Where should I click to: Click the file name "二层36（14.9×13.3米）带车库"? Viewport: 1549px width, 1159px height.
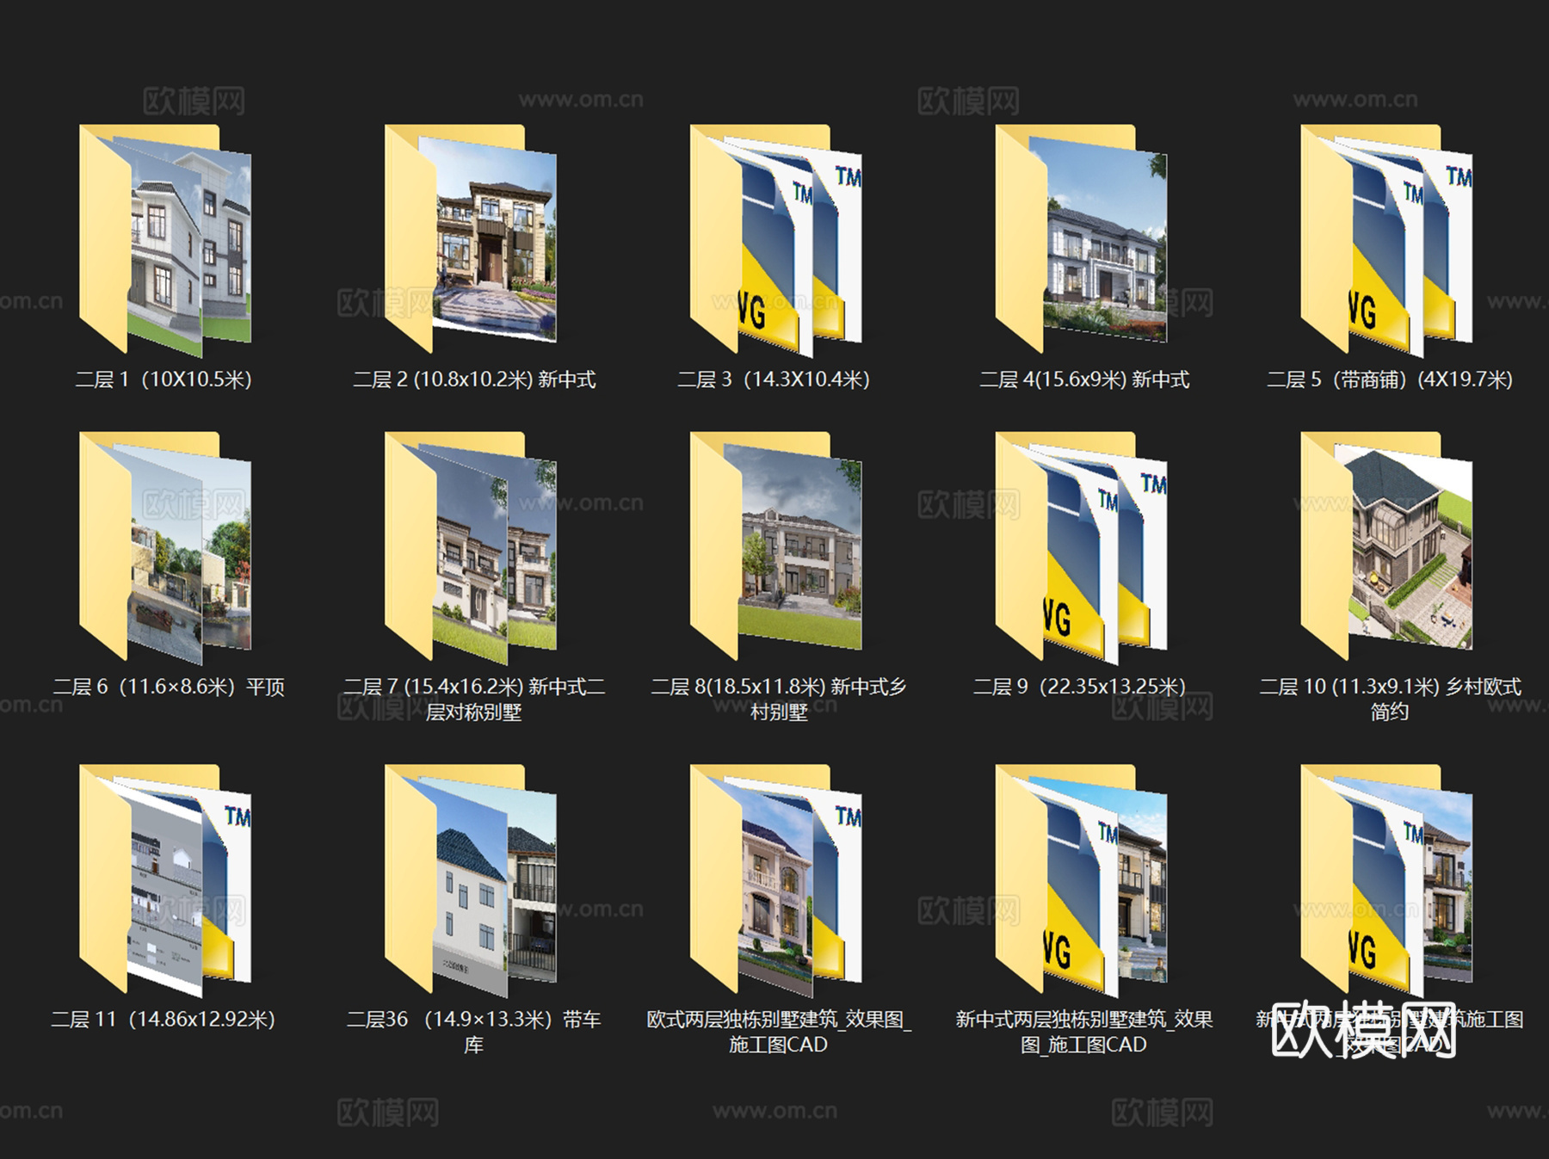[x=474, y=1032]
